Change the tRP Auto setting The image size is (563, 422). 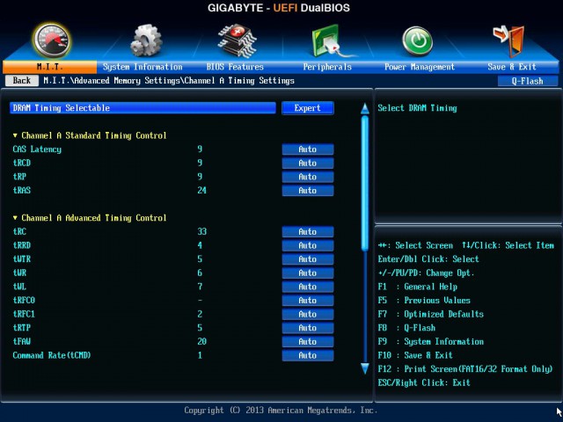308,177
